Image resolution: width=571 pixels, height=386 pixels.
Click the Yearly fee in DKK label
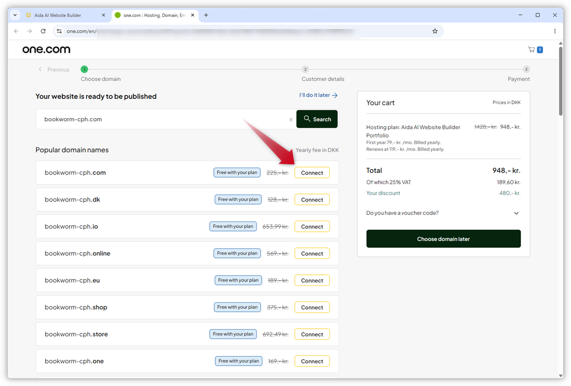pos(317,150)
